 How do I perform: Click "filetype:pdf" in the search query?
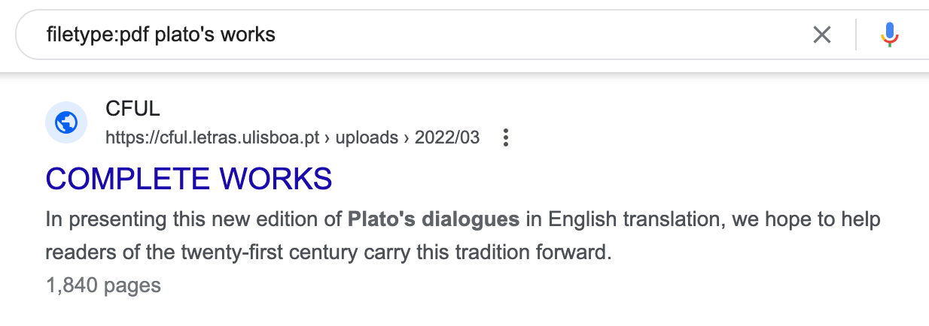[96, 35]
